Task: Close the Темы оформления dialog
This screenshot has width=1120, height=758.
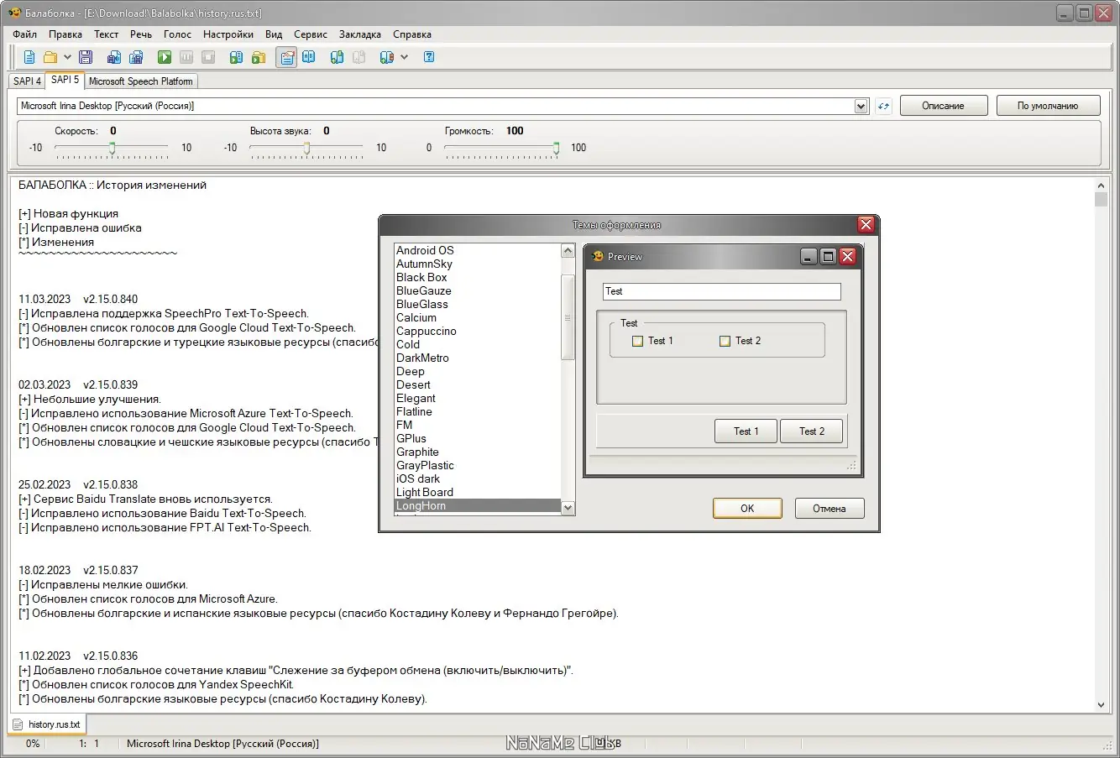Action: pos(866,224)
